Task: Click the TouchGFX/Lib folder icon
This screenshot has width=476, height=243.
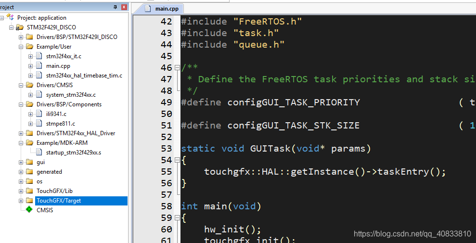Action: tap(29, 191)
